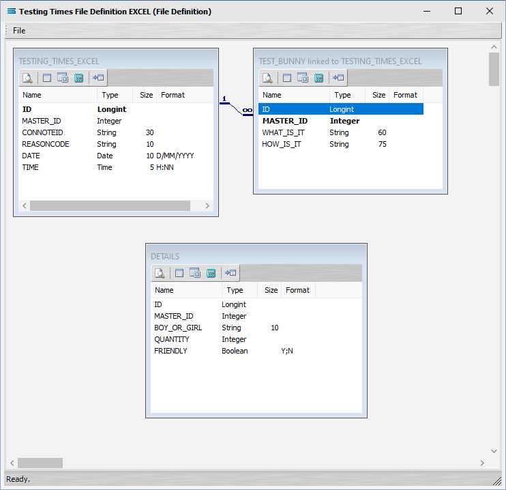This screenshot has height=490, width=506.
Task: Click main window horizontal scroll left arrow
Action: point(12,463)
